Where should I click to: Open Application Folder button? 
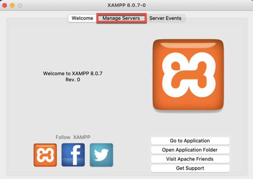[x=190, y=150]
